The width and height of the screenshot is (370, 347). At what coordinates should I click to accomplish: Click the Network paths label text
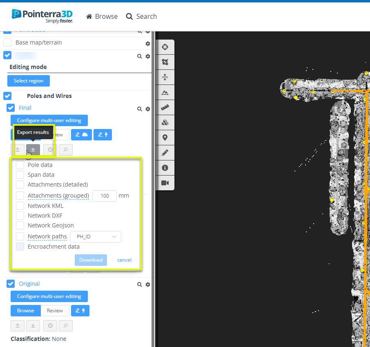pos(47,236)
